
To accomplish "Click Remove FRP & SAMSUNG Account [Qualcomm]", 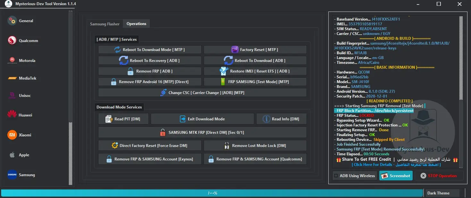I will tap(255, 159).
